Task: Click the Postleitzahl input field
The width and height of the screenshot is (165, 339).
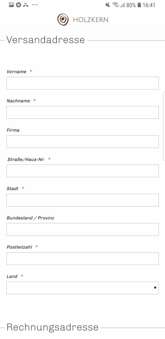Action: pyautogui.click(x=82, y=259)
